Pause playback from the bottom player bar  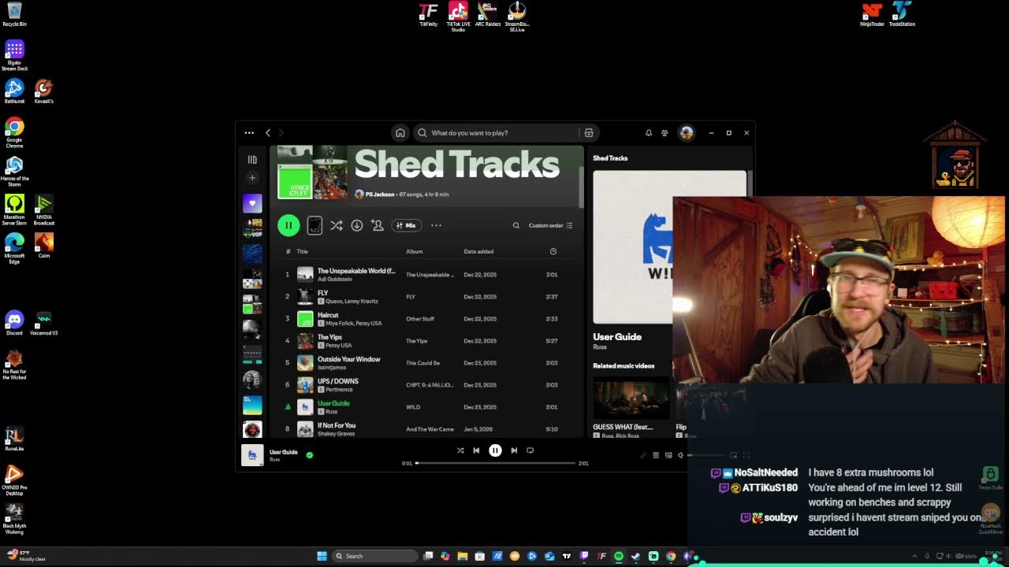coord(495,450)
